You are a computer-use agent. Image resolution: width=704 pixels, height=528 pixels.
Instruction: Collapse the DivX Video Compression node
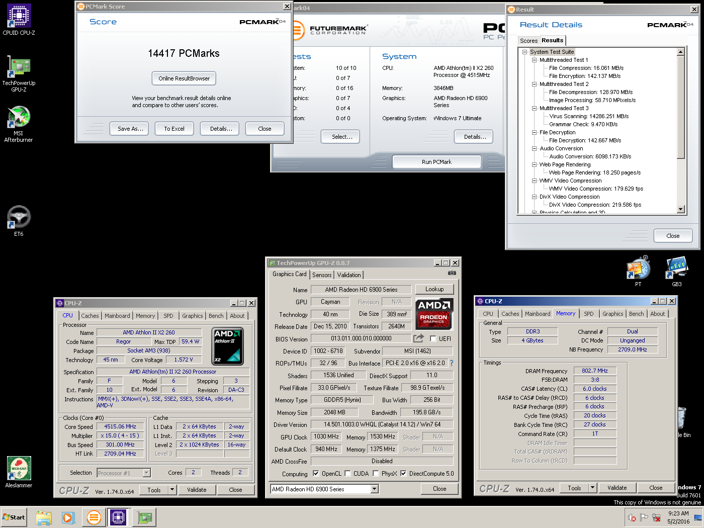pyautogui.click(x=535, y=197)
